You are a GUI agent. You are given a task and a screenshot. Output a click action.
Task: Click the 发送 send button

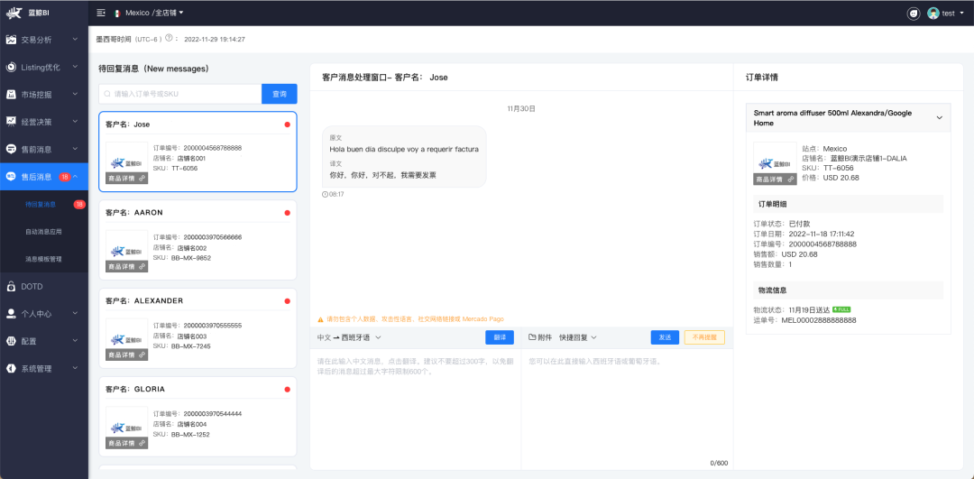pyautogui.click(x=665, y=337)
